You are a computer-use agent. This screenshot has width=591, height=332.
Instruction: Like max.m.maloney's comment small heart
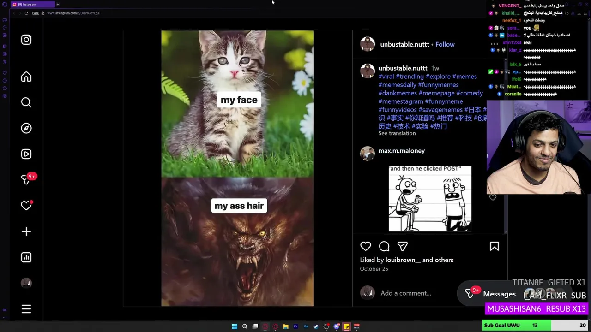pyautogui.click(x=493, y=197)
